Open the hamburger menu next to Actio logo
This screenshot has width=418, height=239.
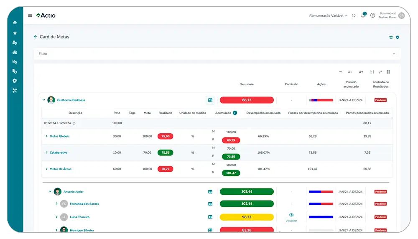pyautogui.click(x=30, y=15)
